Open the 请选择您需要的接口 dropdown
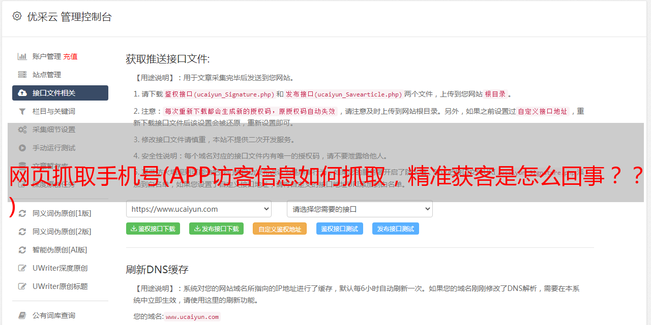 pyautogui.click(x=360, y=209)
